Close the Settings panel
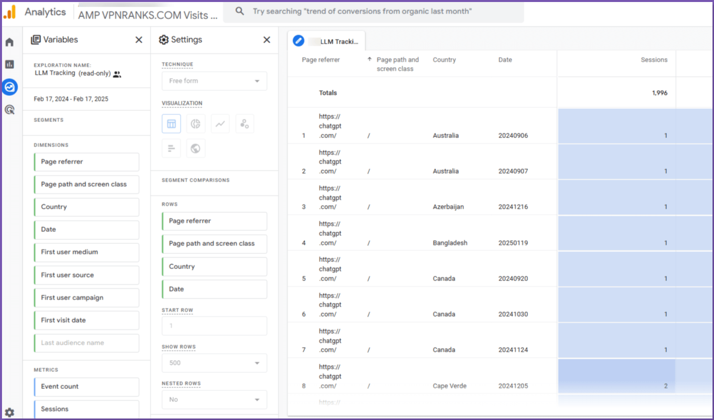Image resolution: width=714 pixels, height=420 pixels. point(267,40)
